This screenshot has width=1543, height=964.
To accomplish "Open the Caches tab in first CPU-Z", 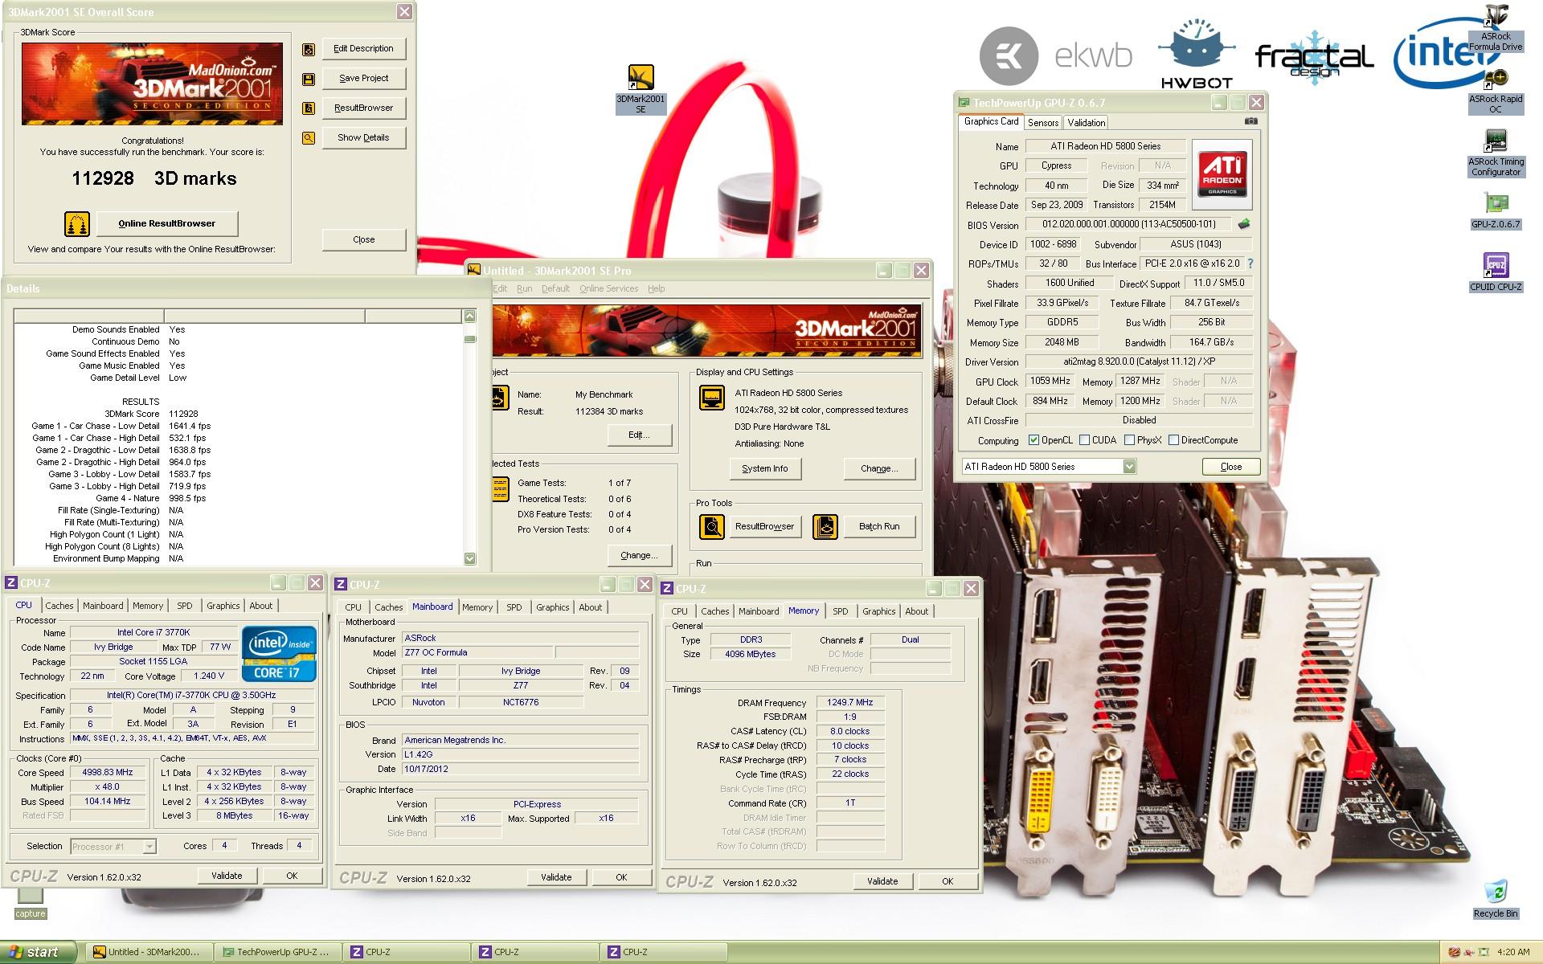I will tap(59, 606).
